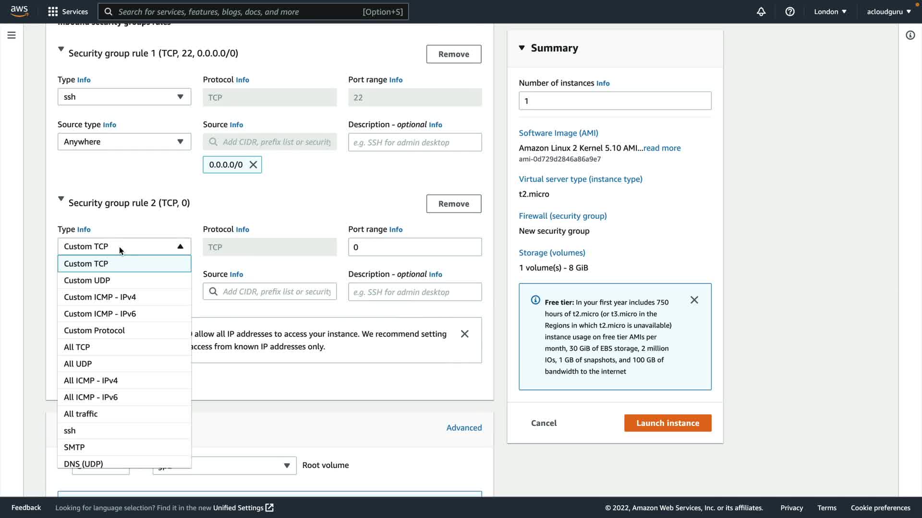Click the rule 2 Port range field

[414, 247]
